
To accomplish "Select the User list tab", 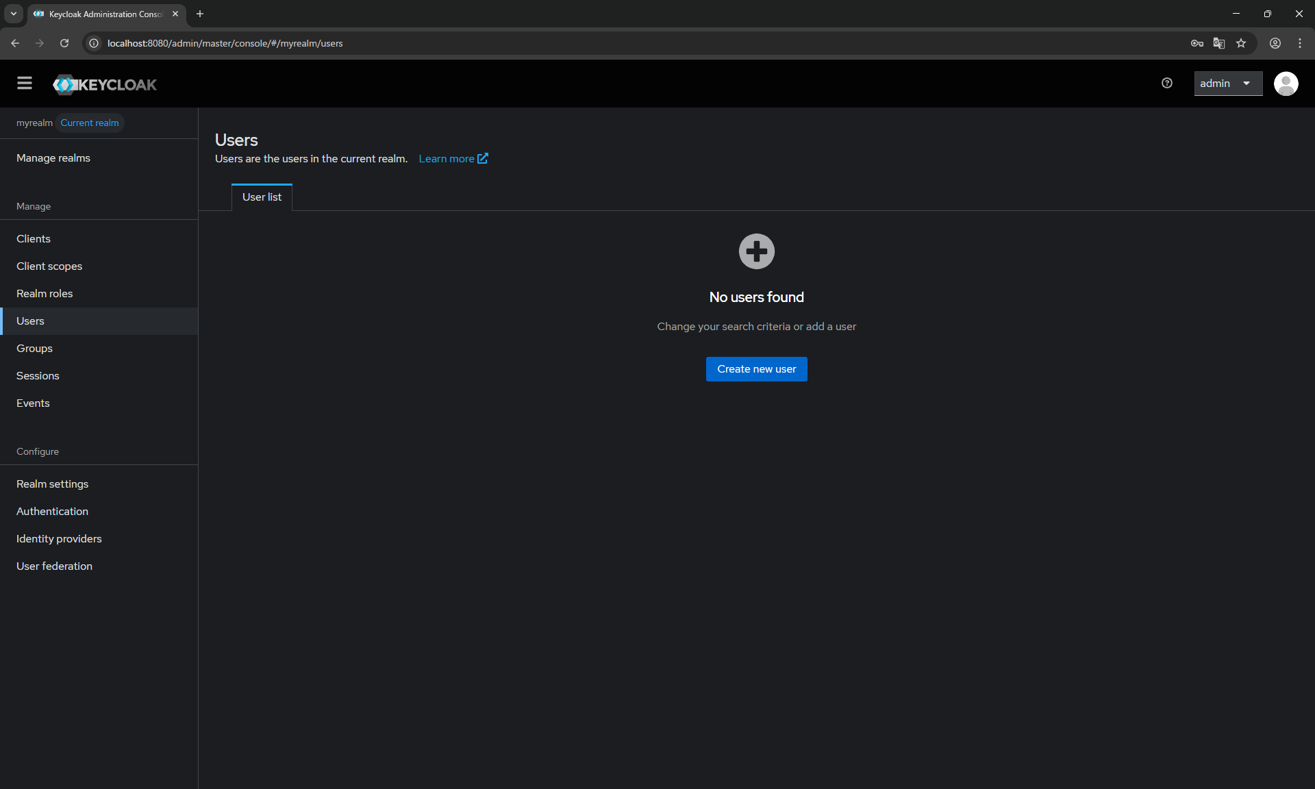I will [262, 197].
